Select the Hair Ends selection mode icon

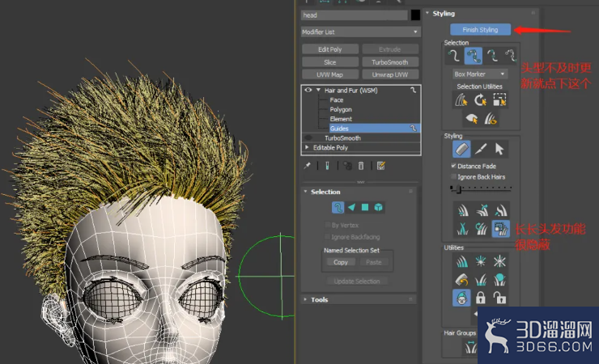(454, 56)
